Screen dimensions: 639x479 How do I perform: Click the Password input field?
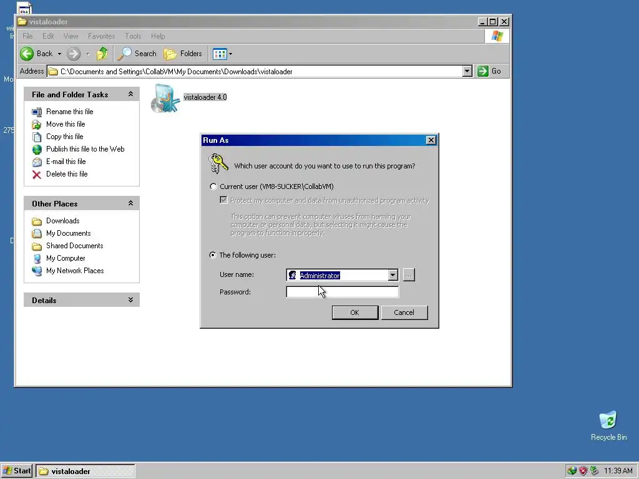click(343, 292)
